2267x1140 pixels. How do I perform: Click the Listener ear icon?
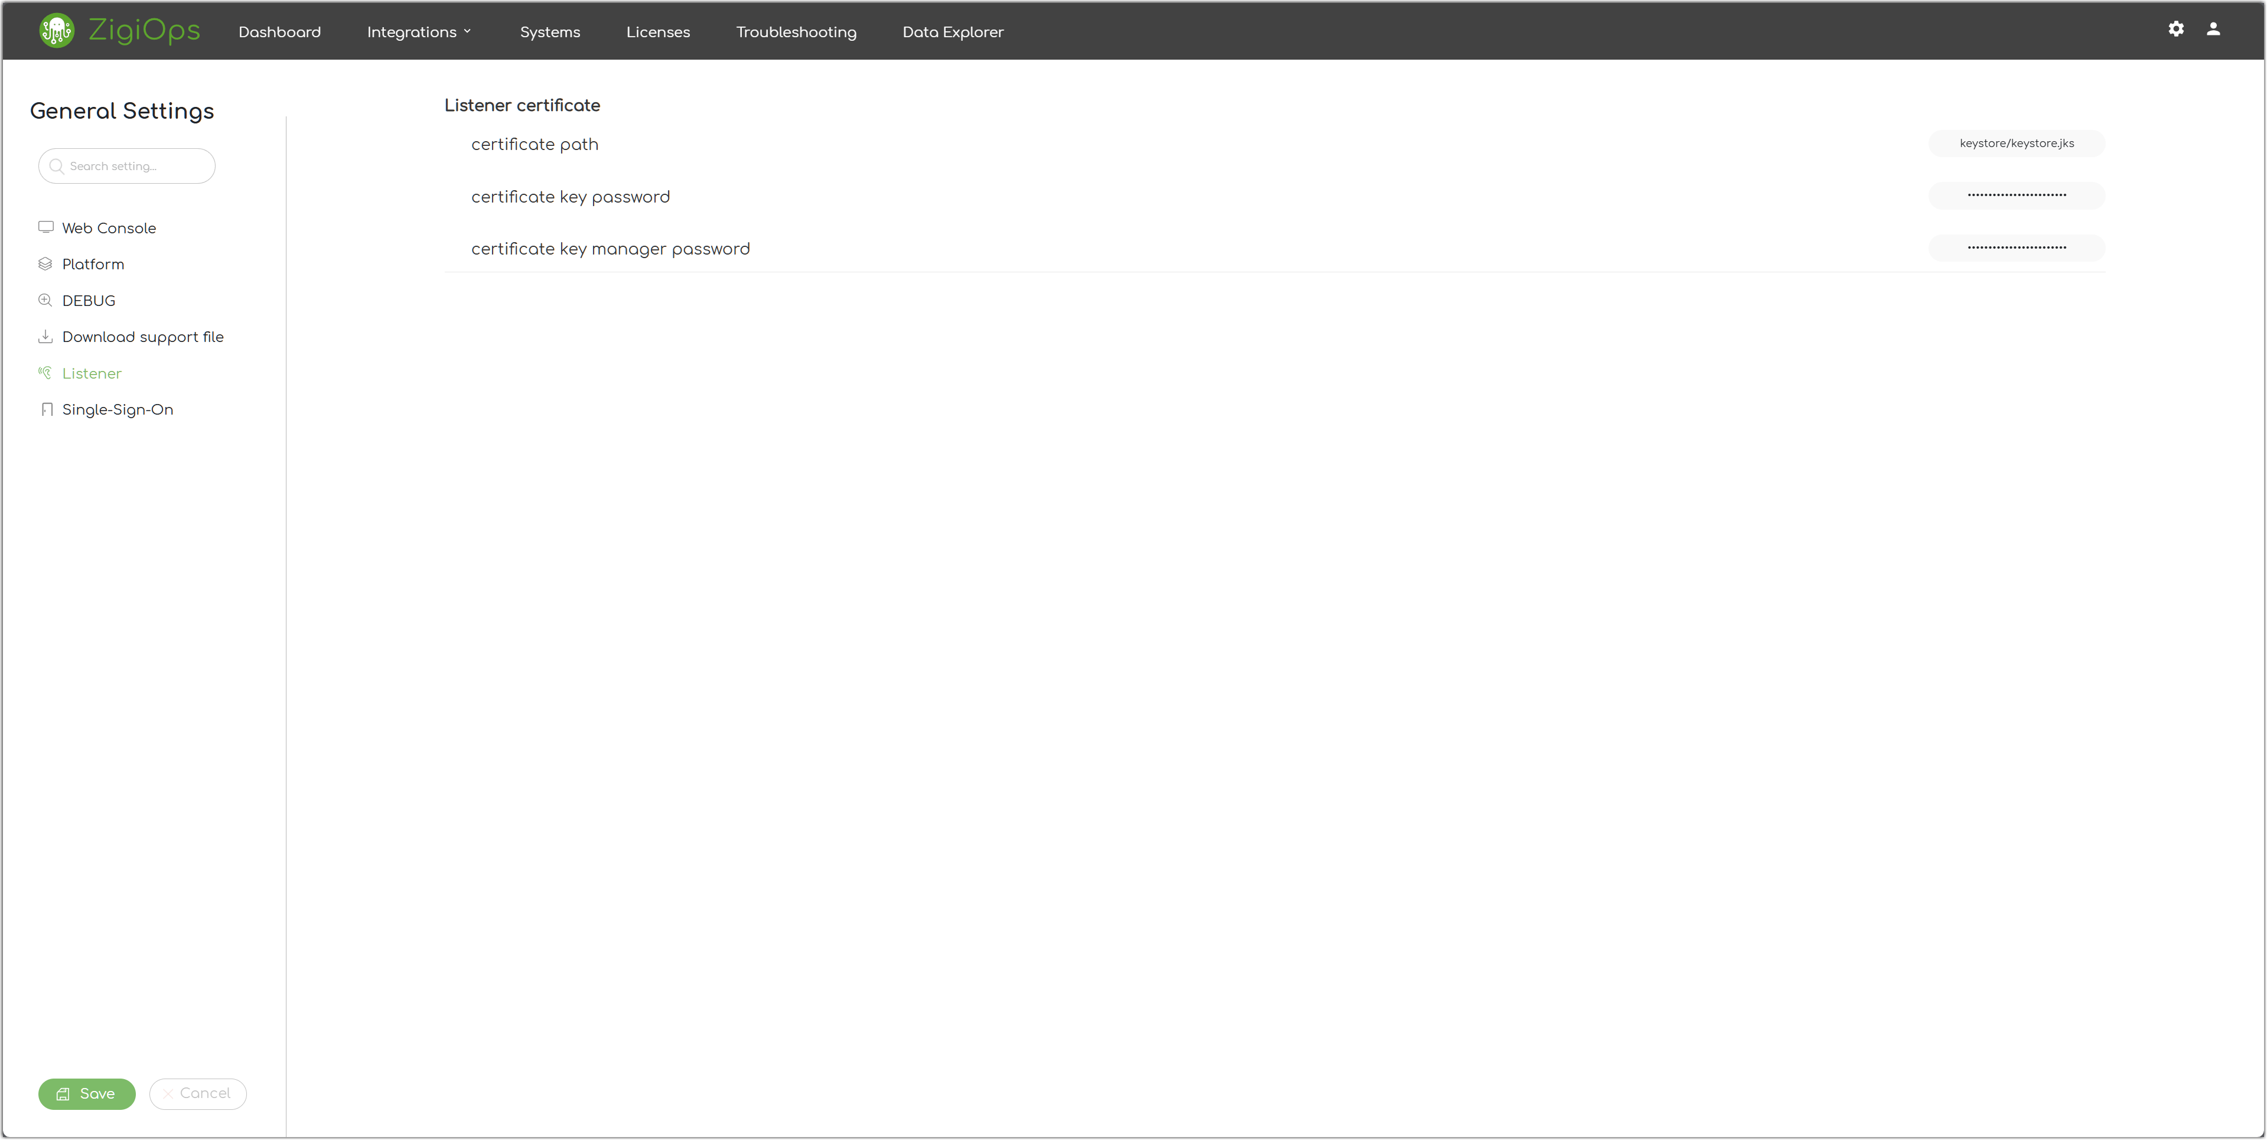point(45,373)
